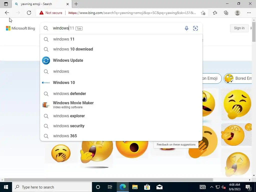Open Microsoft Edge from taskbar
Viewport: 256px width, 192px height.
[x=122, y=187]
